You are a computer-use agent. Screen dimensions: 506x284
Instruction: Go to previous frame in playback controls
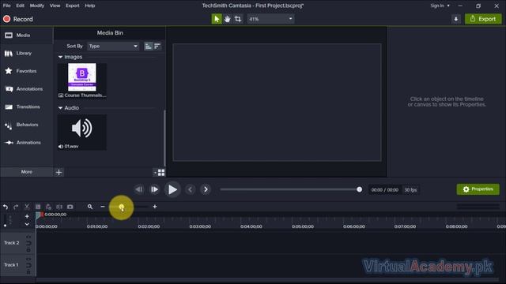coord(139,189)
